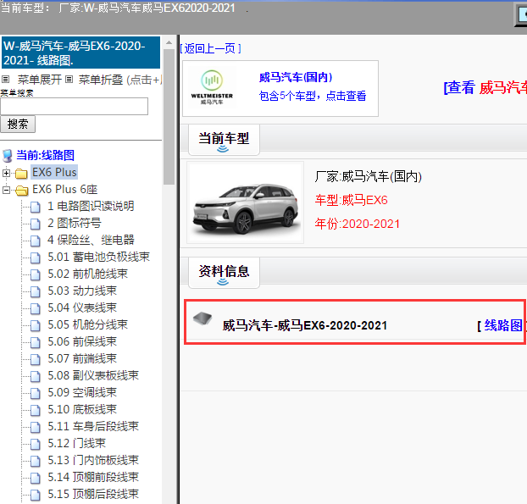Click page icon beside 4 保险丝、继电器
Viewport: 527px width, 504px height.
pos(36,241)
